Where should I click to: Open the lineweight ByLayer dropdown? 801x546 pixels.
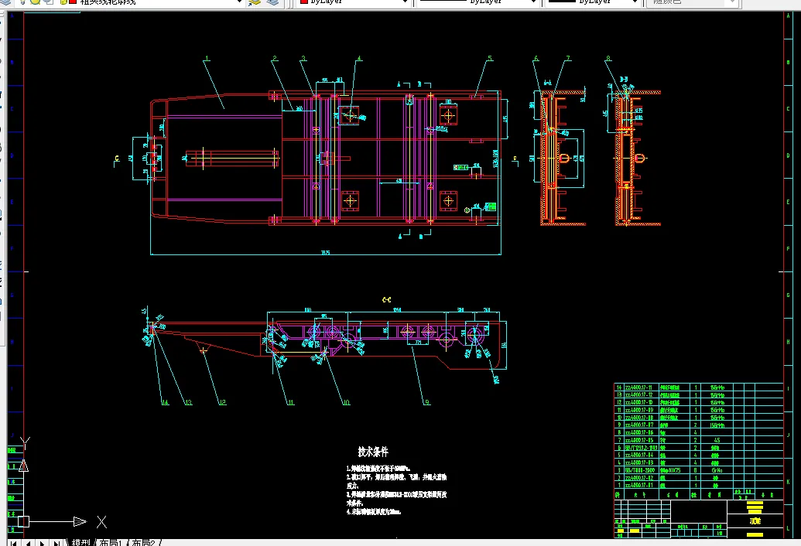coord(635,2)
